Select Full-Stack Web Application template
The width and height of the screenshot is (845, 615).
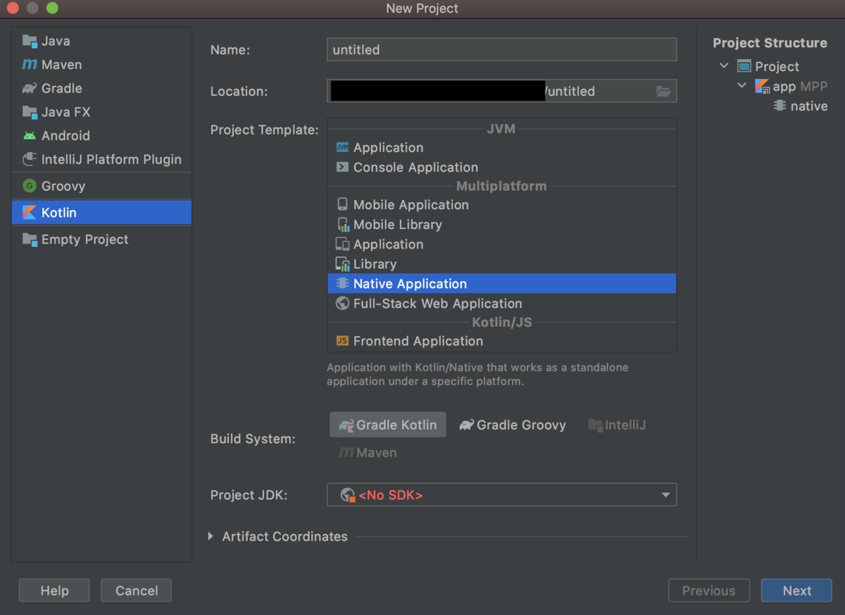coord(501,304)
